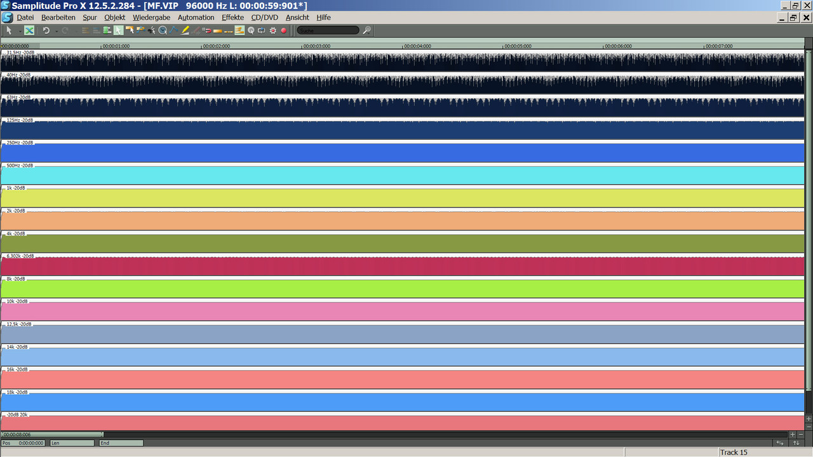Open the Datei menu
Screen dimensions: 813x457
tap(25, 17)
